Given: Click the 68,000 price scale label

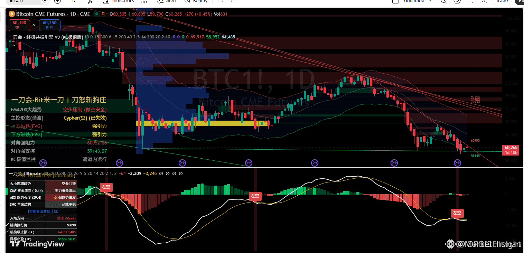Looking at the screenshot, I should point(511,122).
